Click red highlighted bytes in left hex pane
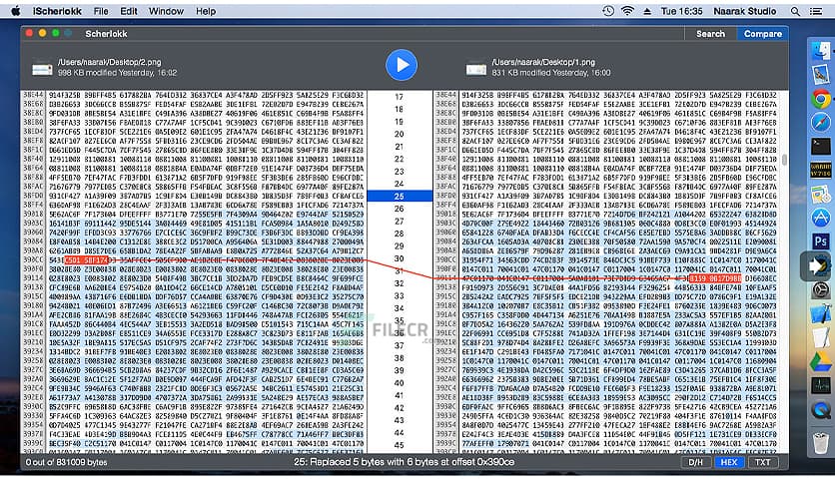 (x=86, y=260)
